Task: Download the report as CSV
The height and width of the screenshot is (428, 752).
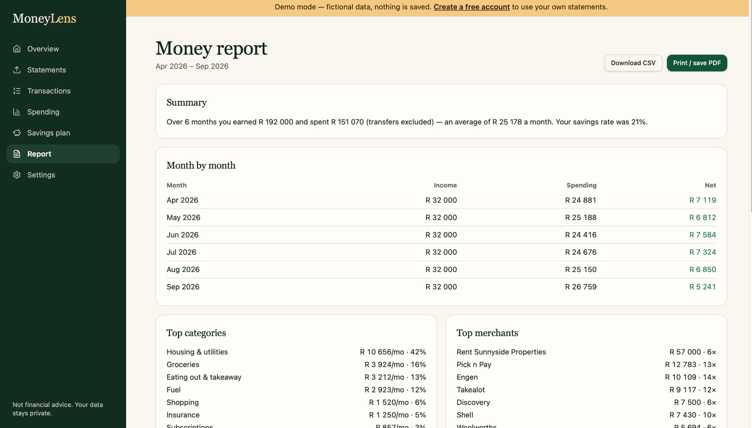Action: point(633,63)
